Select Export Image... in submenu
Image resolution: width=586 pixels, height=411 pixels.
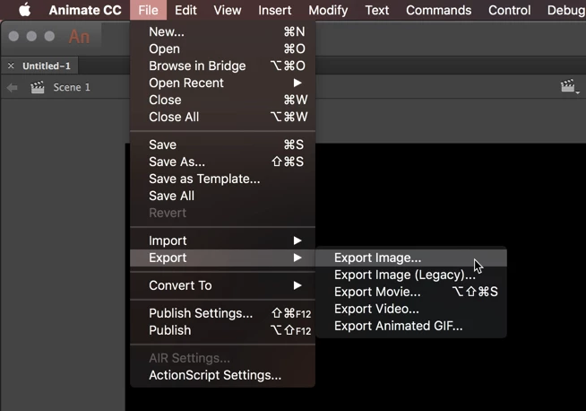[411, 258]
